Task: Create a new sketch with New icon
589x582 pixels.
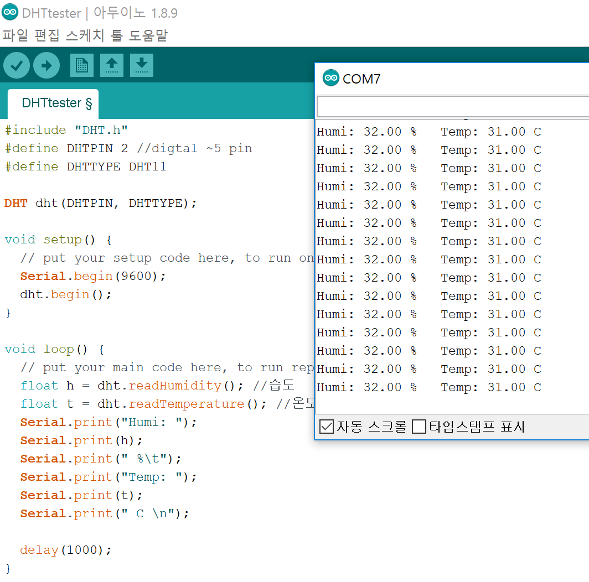Action: [81, 65]
